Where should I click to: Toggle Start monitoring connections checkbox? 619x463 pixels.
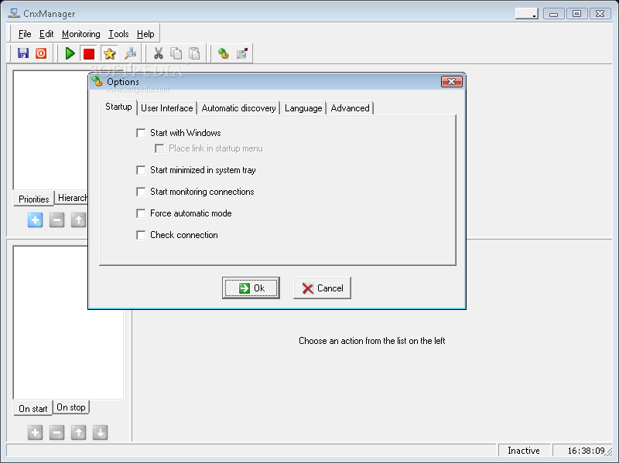(141, 192)
